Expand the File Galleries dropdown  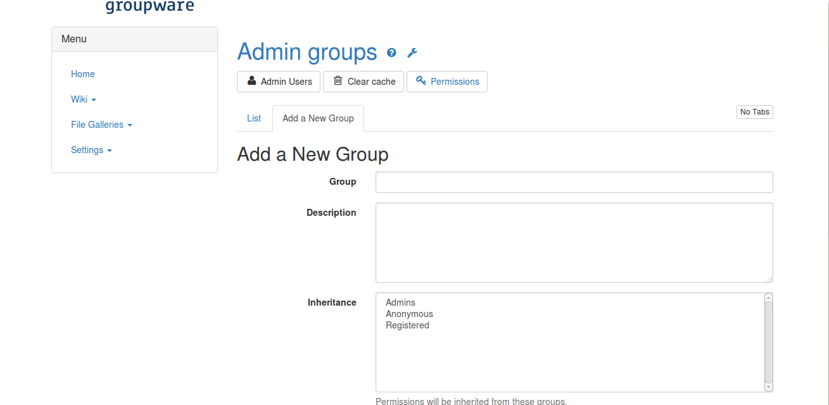coord(101,125)
